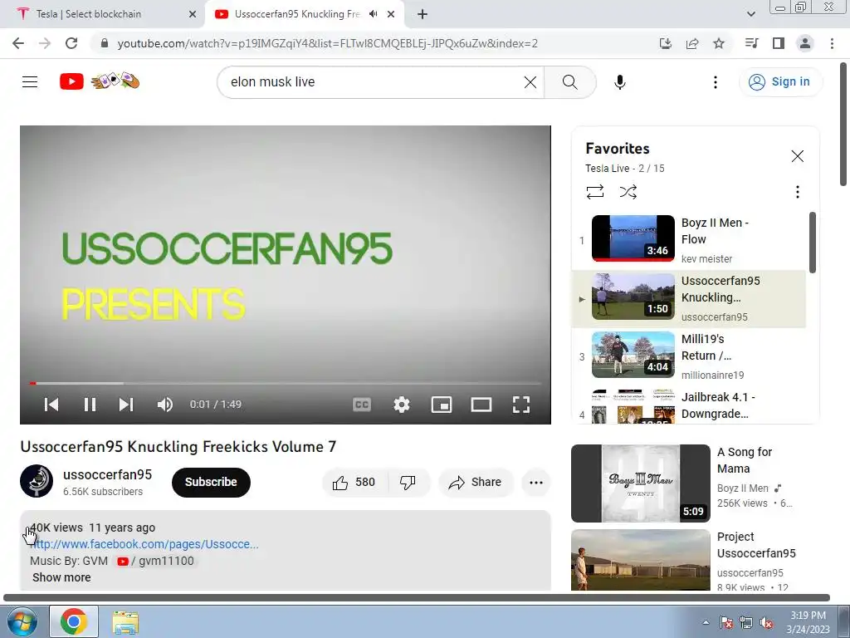Open the Favorites playlist options menu

(797, 192)
